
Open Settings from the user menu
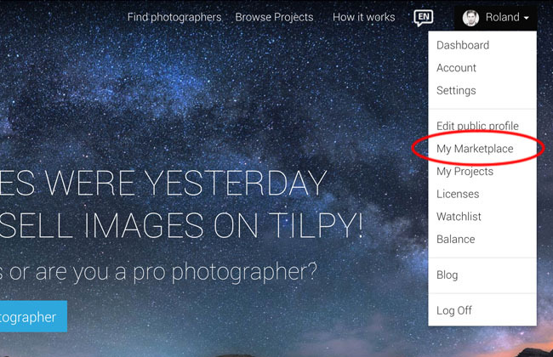456,91
